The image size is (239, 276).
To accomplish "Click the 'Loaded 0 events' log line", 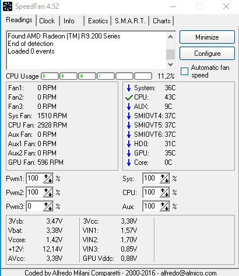I will (x=31, y=51).
